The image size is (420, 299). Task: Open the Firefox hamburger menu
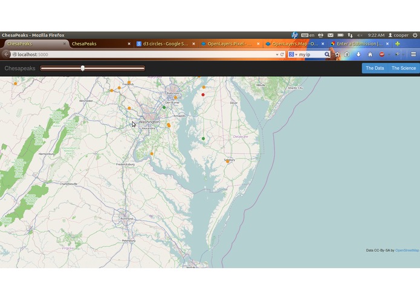(x=413, y=54)
